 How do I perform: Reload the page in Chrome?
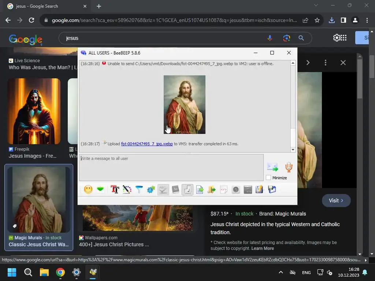coord(31,20)
